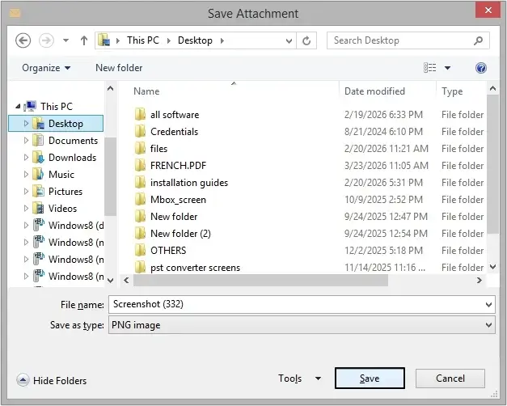Sort files by Date modified column
Viewport: 507px width, 406px height.
click(x=374, y=91)
